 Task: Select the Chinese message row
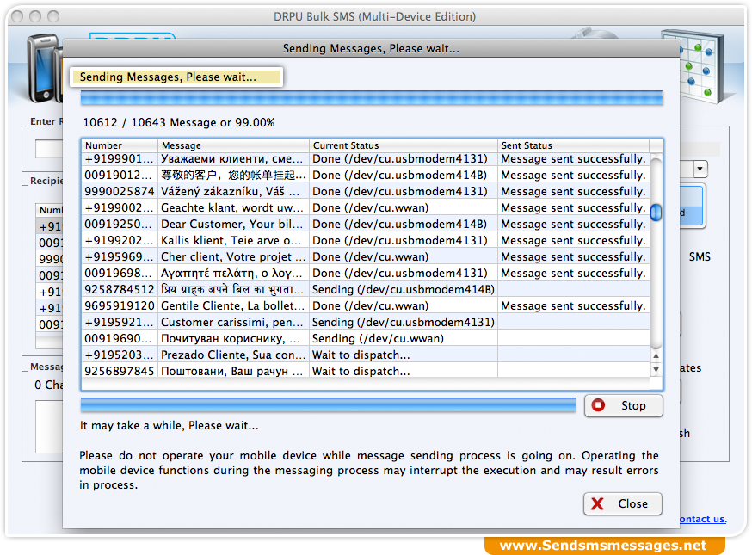tap(232, 175)
